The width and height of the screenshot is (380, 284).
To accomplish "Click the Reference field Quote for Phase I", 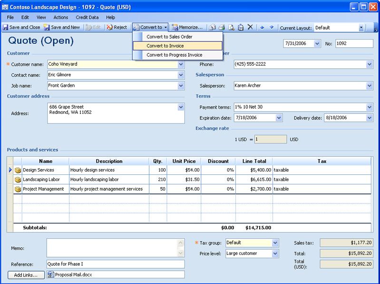I will click(x=116, y=264).
